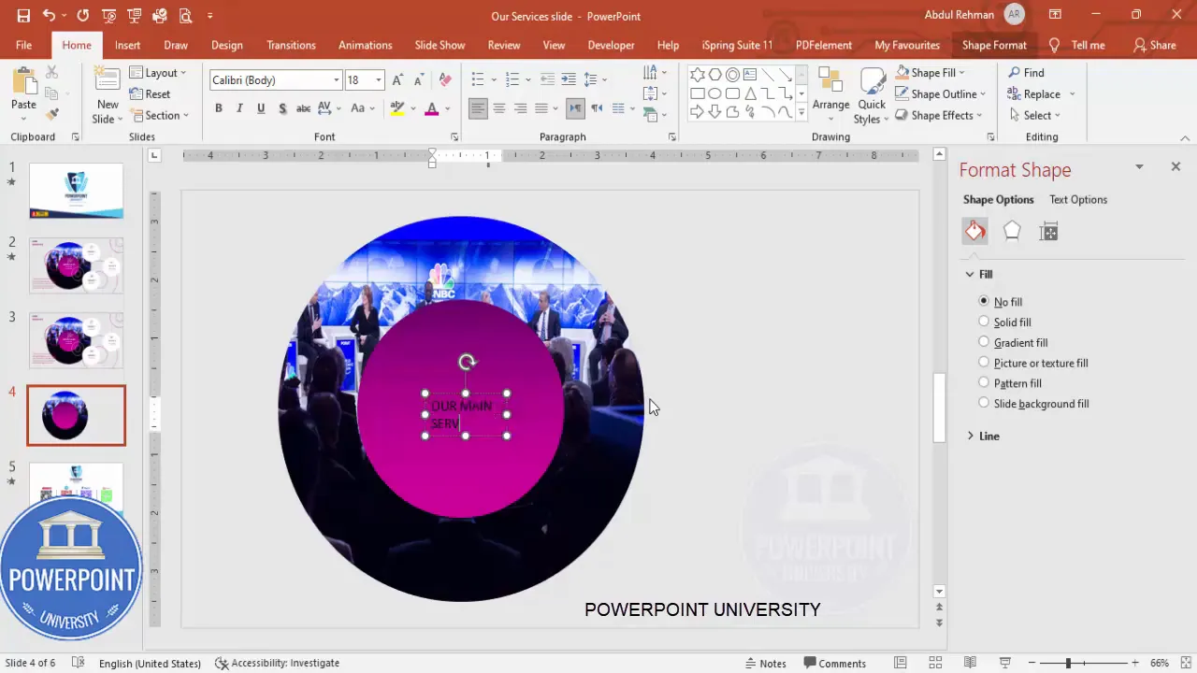1197x673 pixels.
Task: Click the text highlight color swatch
Action: 397,108
